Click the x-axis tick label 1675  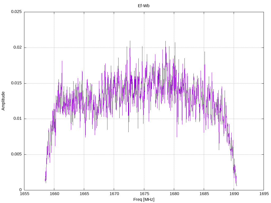(x=144, y=194)
